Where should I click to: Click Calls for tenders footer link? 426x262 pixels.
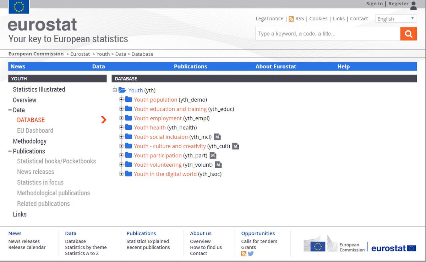(x=259, y=241)
